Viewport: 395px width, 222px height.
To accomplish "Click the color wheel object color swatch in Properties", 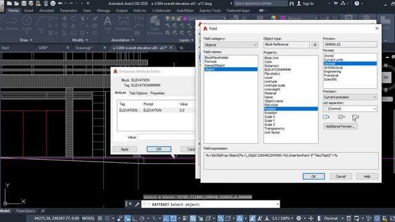I will (273, 18).
